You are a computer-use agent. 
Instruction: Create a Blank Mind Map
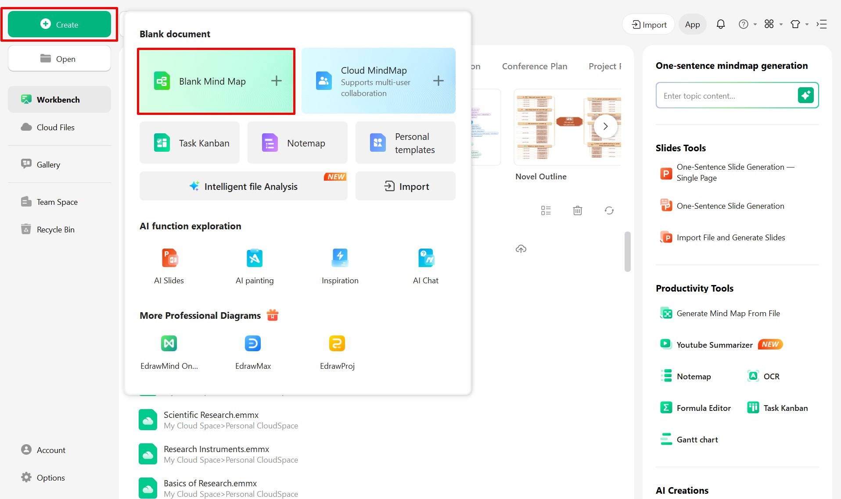click(x=216, y=81)
